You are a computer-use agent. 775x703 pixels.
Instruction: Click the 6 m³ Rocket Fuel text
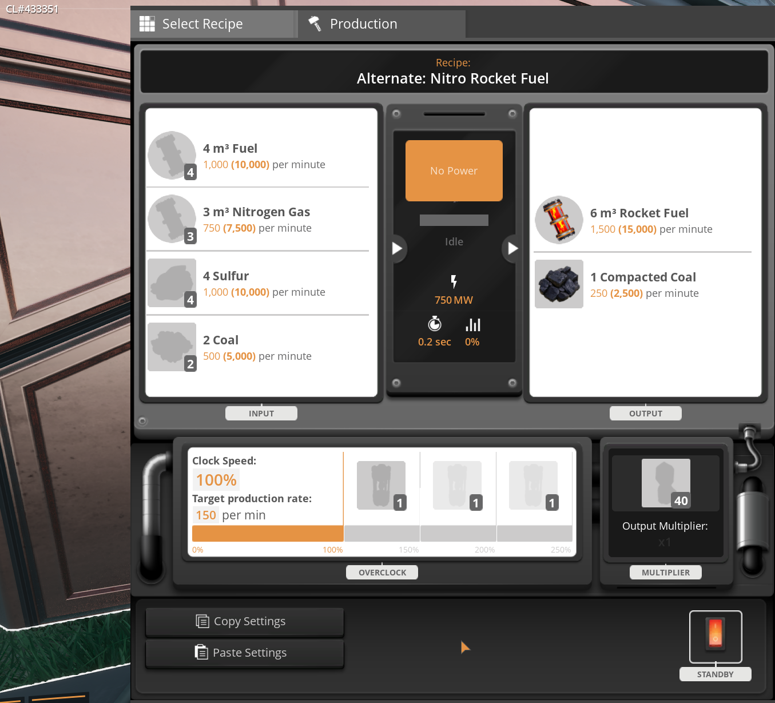[639, 213]
